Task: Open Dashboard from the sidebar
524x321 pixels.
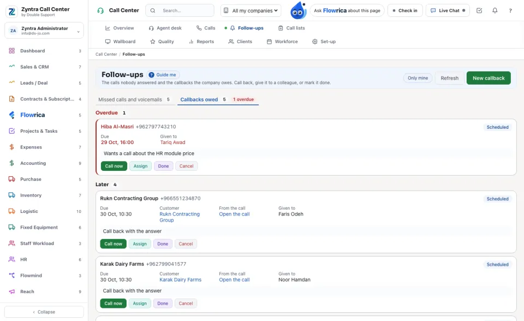Action: point(44,51)
